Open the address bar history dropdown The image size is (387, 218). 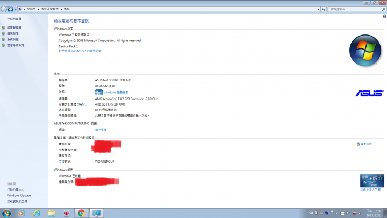(x=318, y=9)
